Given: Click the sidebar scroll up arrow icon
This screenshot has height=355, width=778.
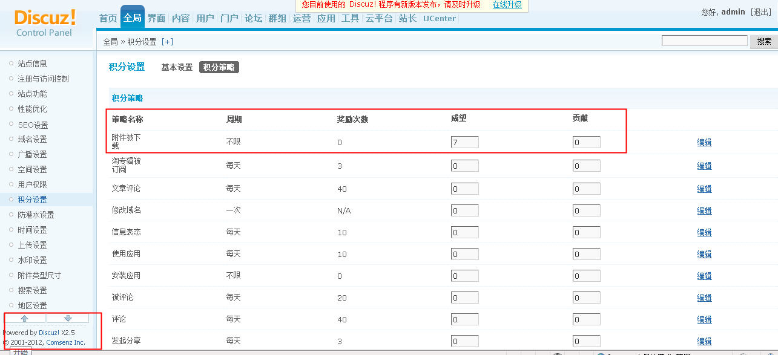Looking at the screenshot, I should [x=24, y=318].
